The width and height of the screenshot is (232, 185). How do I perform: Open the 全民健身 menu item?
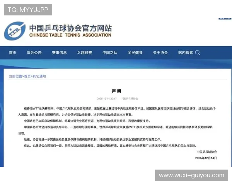tap(135, 53)
